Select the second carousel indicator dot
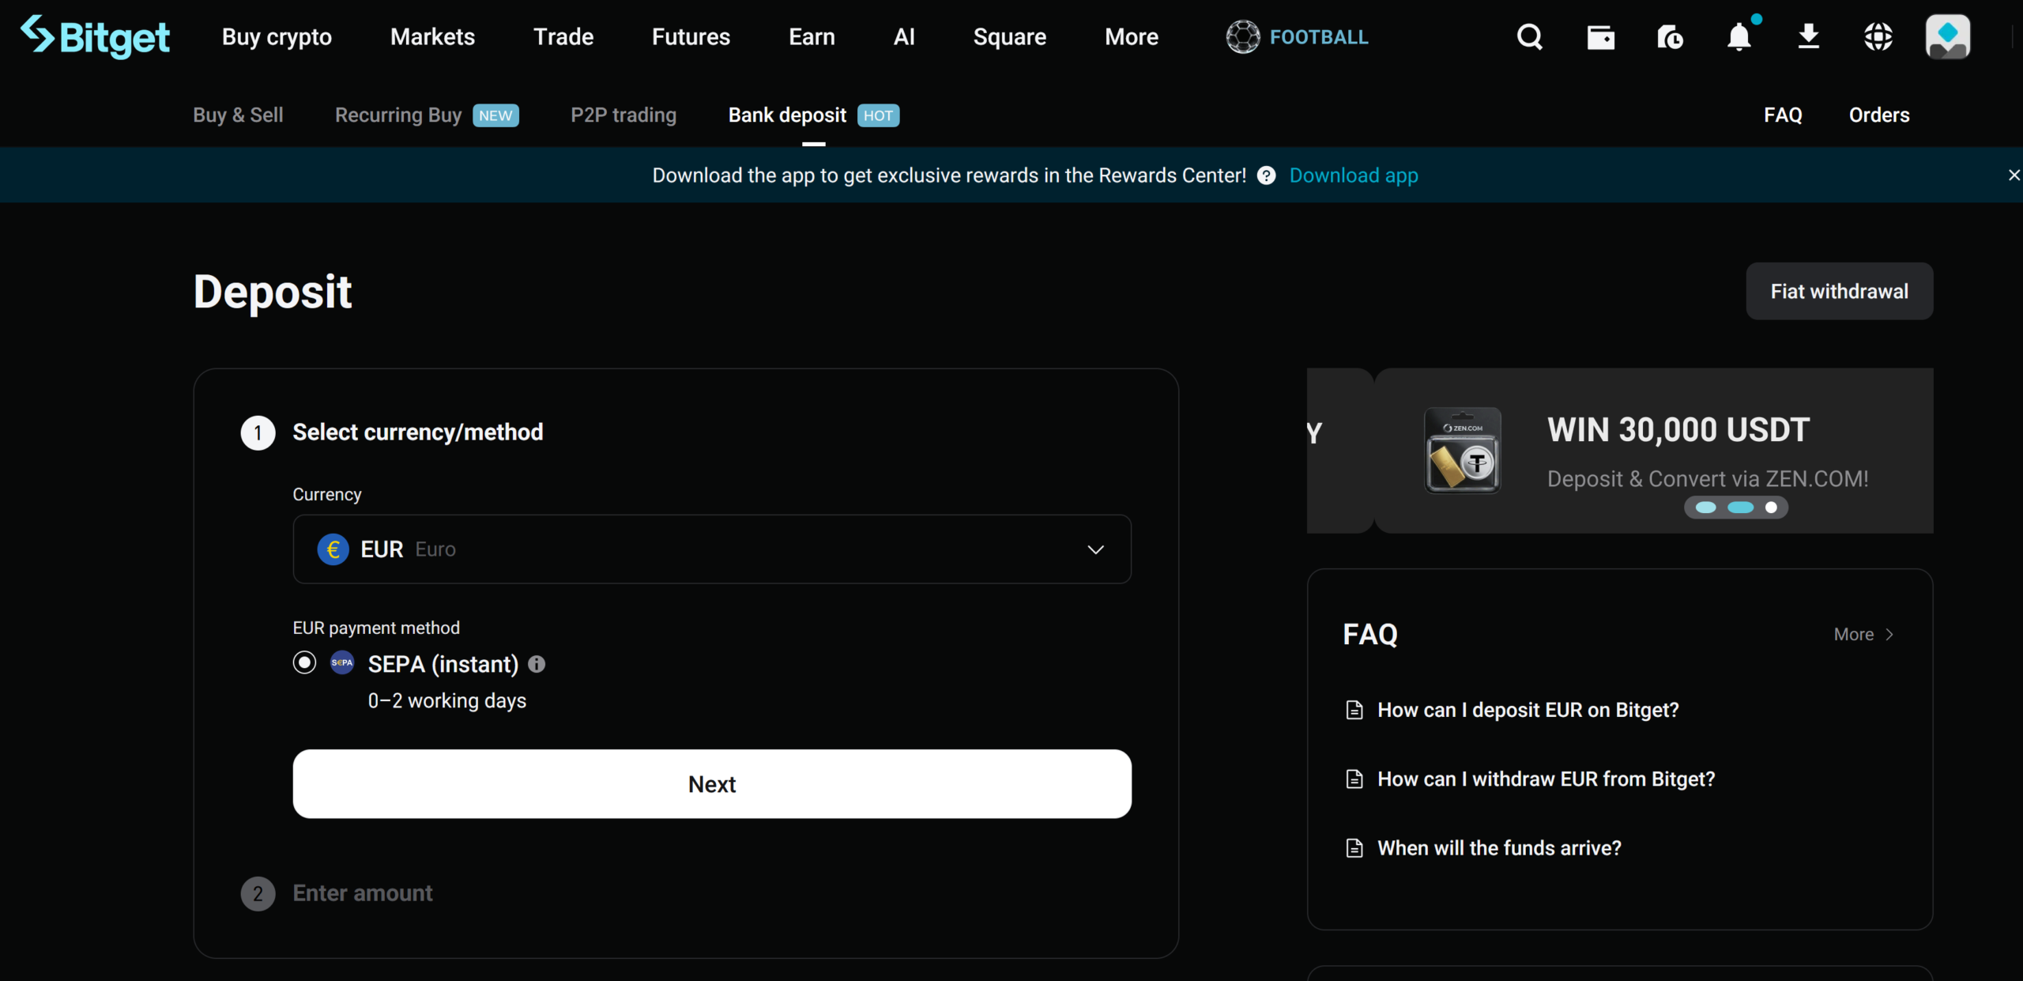Screen dimensions: 2023x981 pos(1741,507)
